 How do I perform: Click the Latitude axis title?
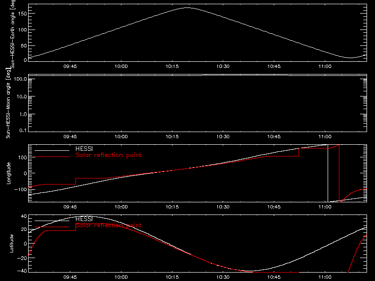pos(11,244)
